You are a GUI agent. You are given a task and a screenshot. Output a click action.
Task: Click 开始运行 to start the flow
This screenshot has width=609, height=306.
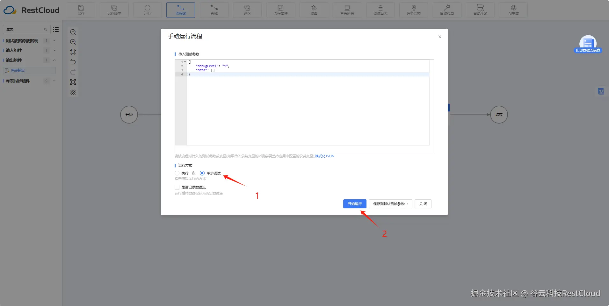pos(355,204)
